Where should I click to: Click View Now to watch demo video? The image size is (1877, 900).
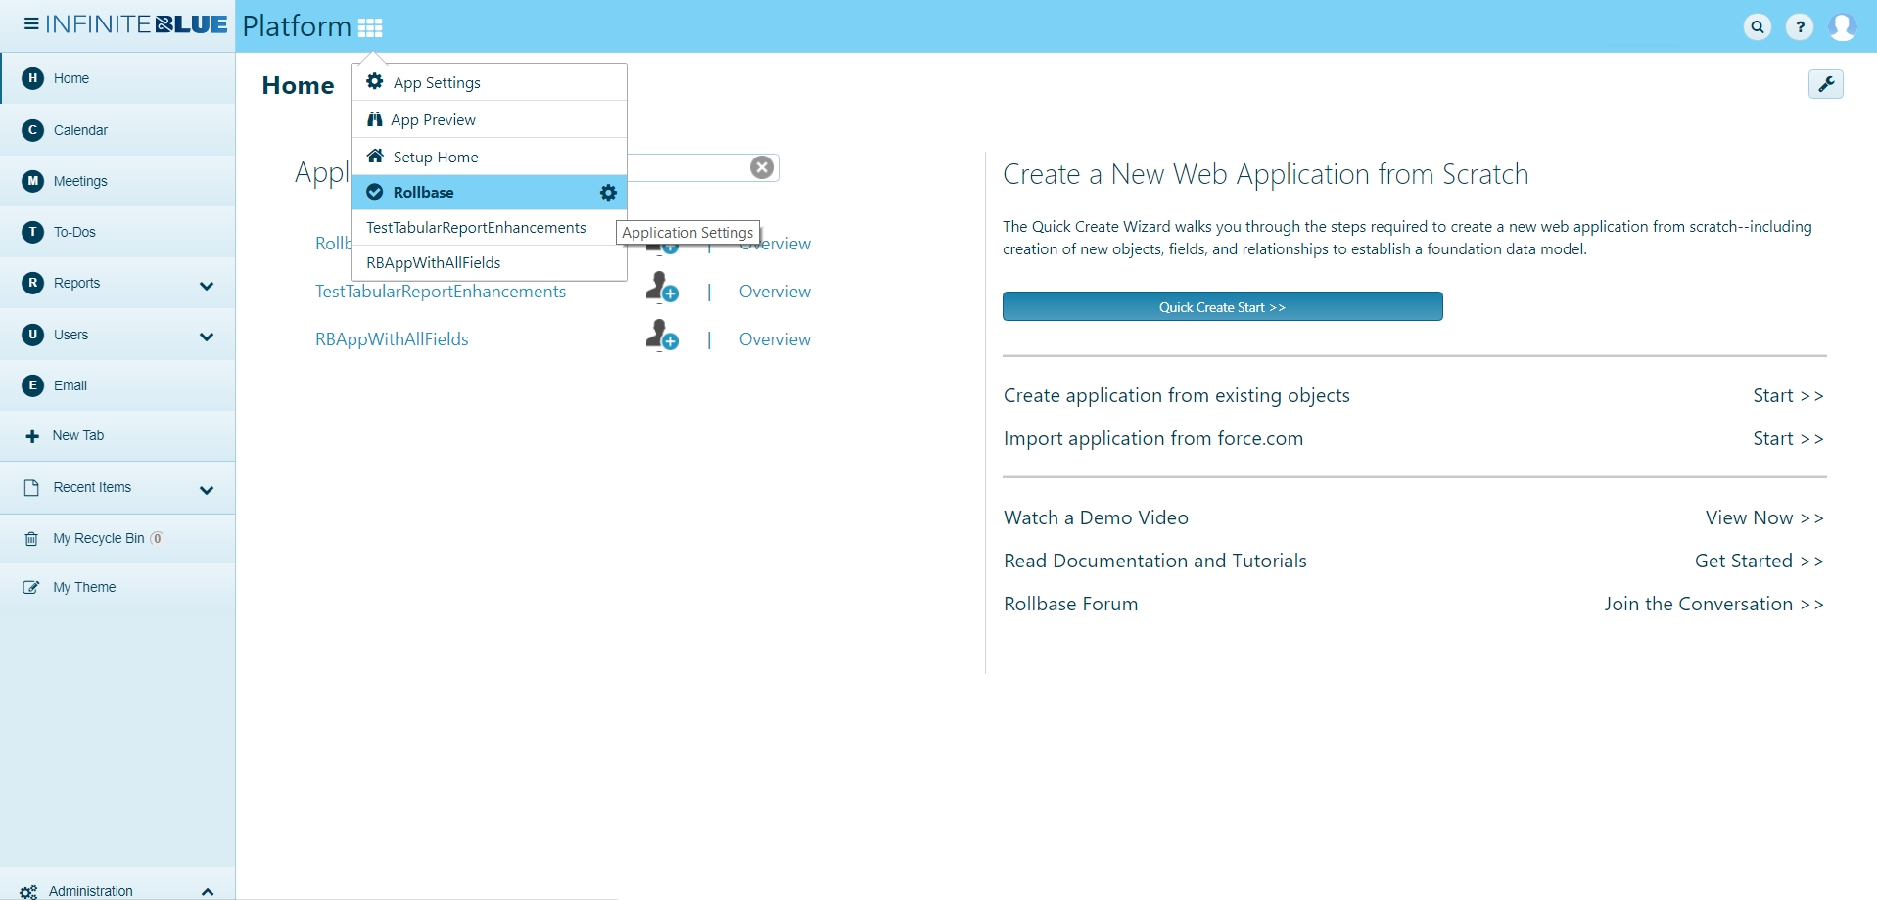(x=1764, y=518)
